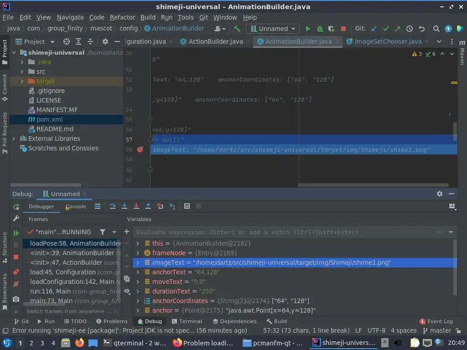Resume program green icon in debug sidebar
The image size is (467, 350).
click(x=16, y=233)
